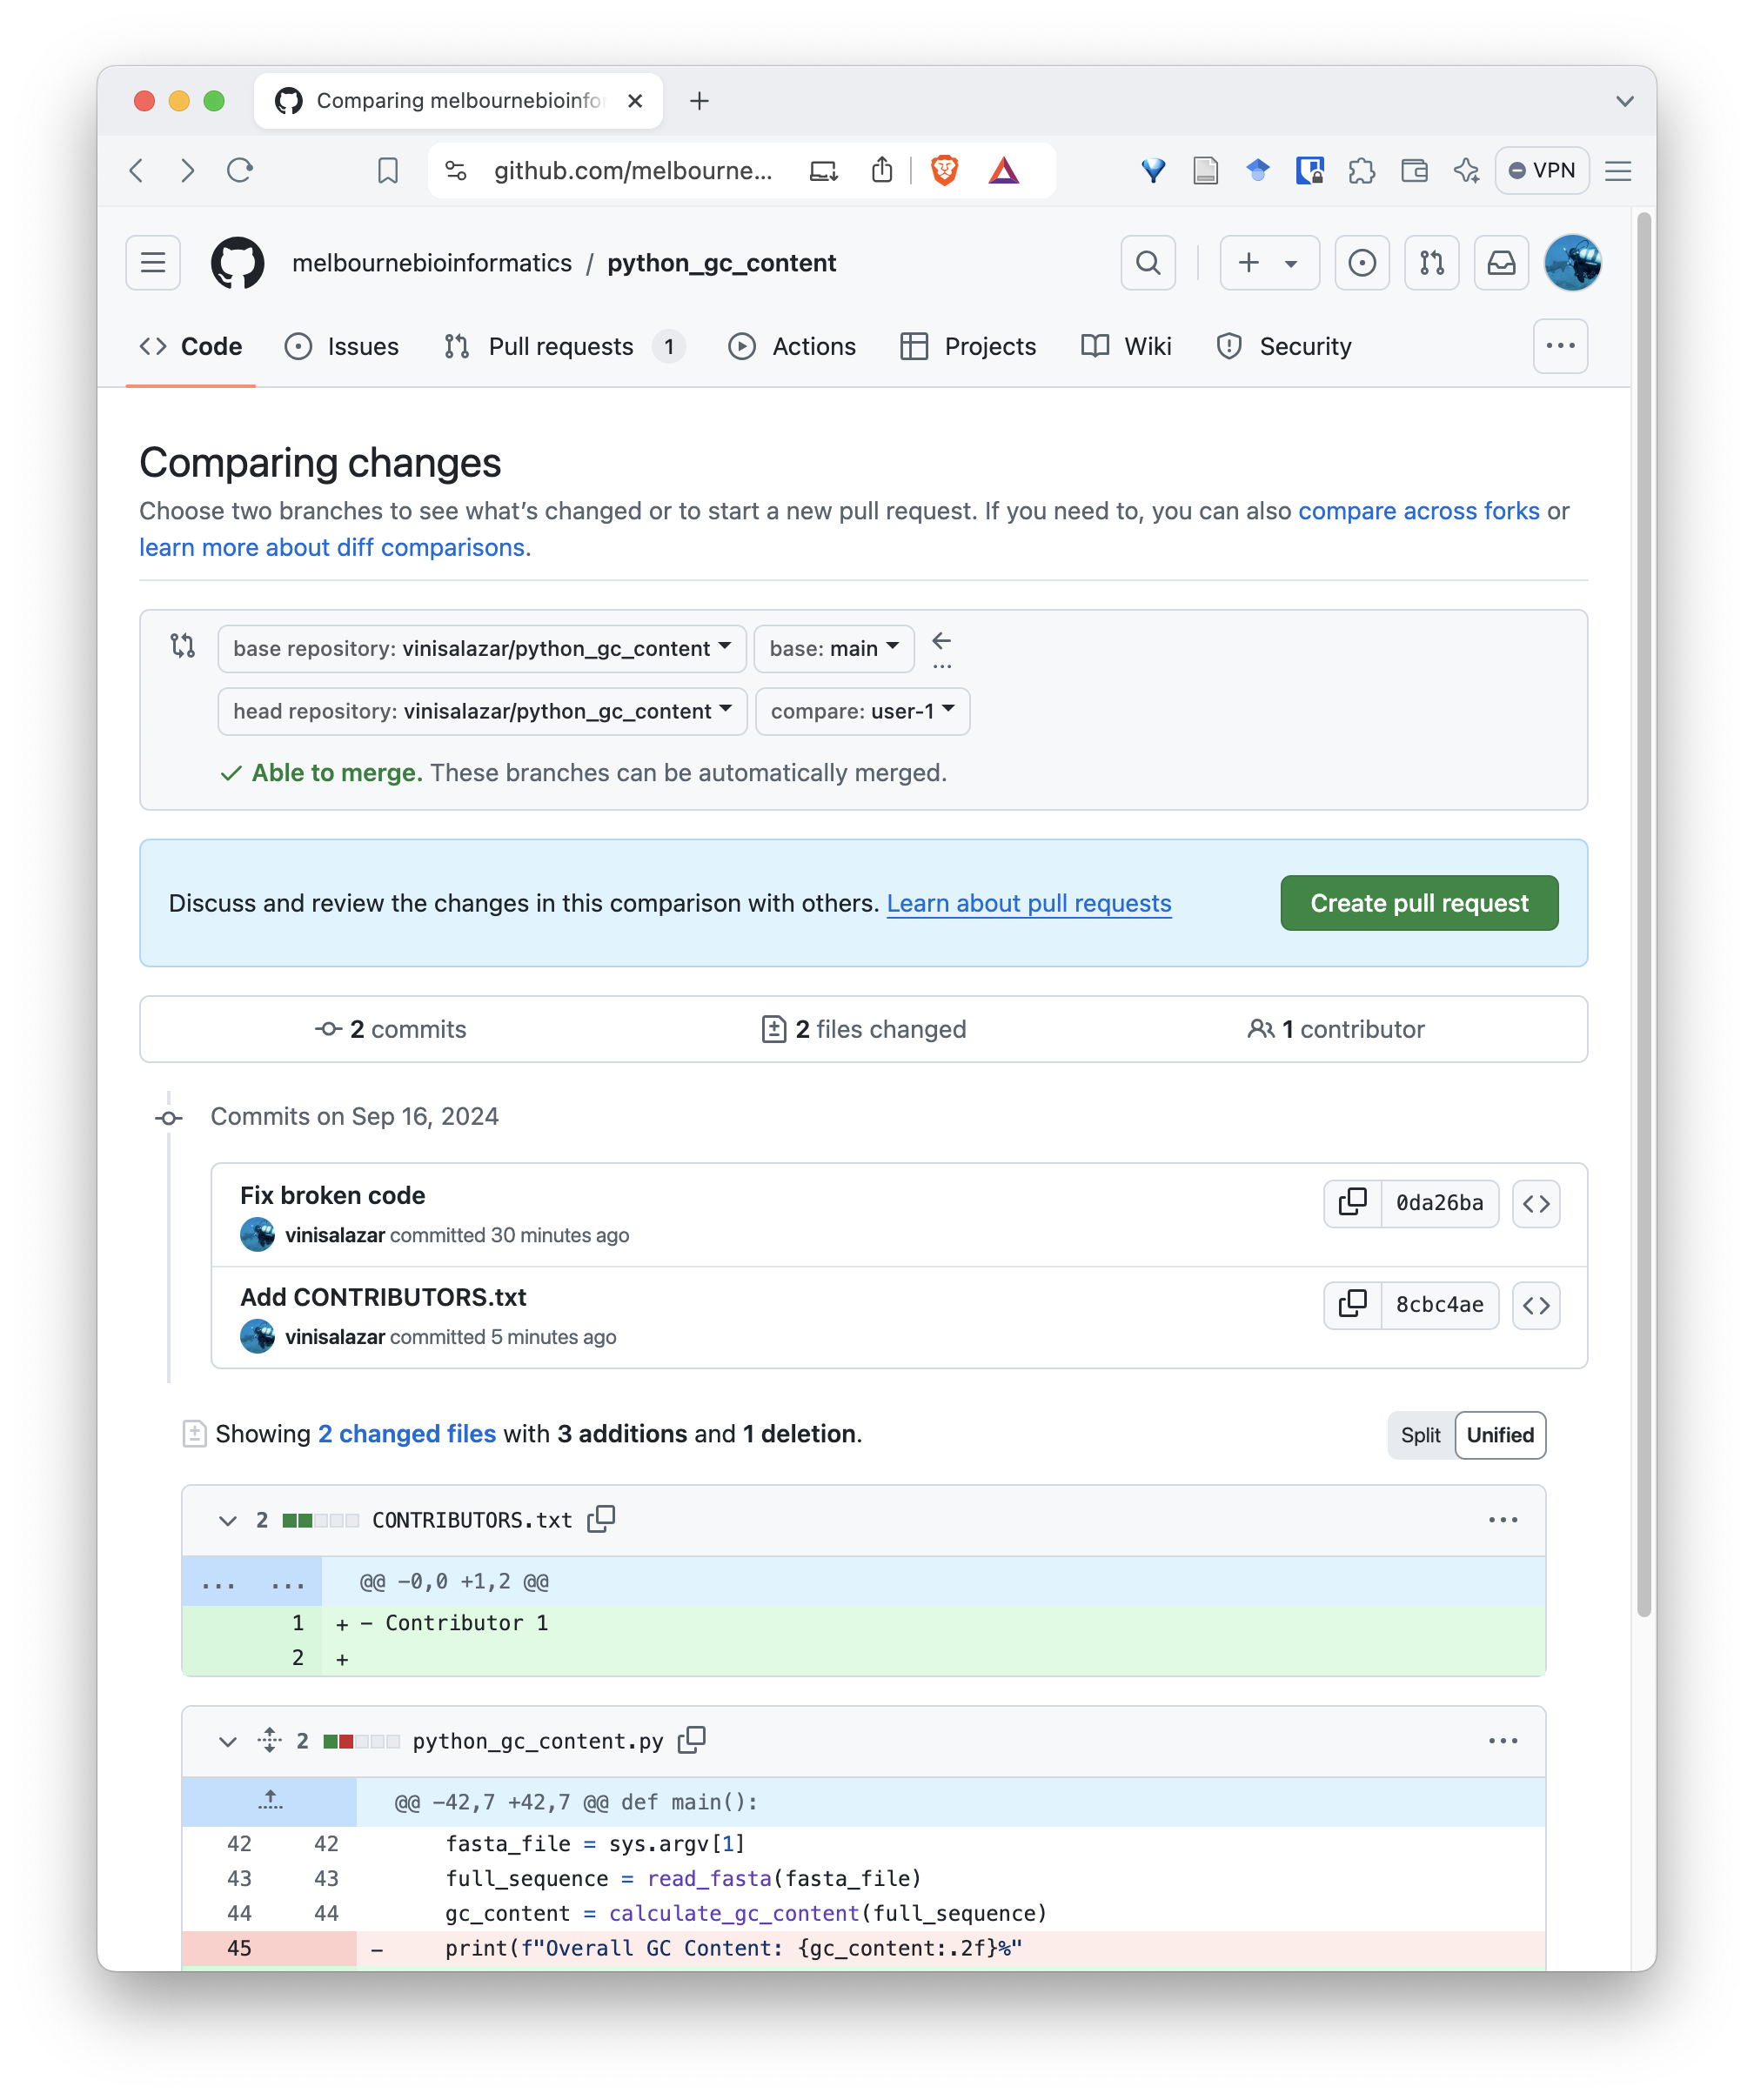Open GitHub search magnifier icon

tap(1148, 263)
